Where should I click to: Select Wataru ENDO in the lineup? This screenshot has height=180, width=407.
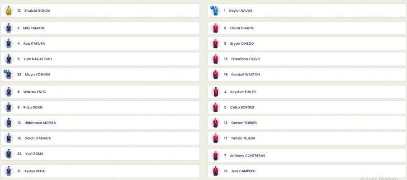100,92
